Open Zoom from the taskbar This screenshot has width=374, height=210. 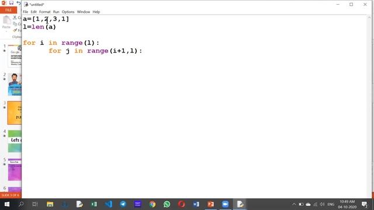(225, 204)
